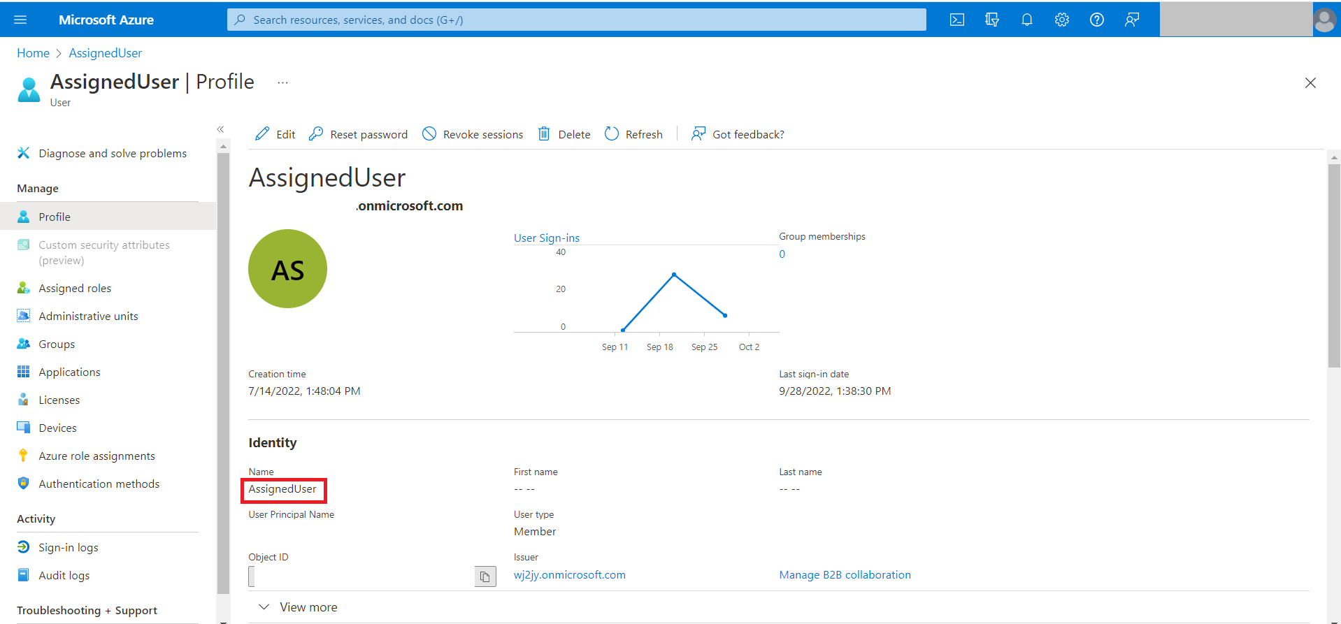Image resolution: width=1341 pixels, height=624 pixels.
Task: Click the left menu scrollbar
Action: click(x=223, y=374)
